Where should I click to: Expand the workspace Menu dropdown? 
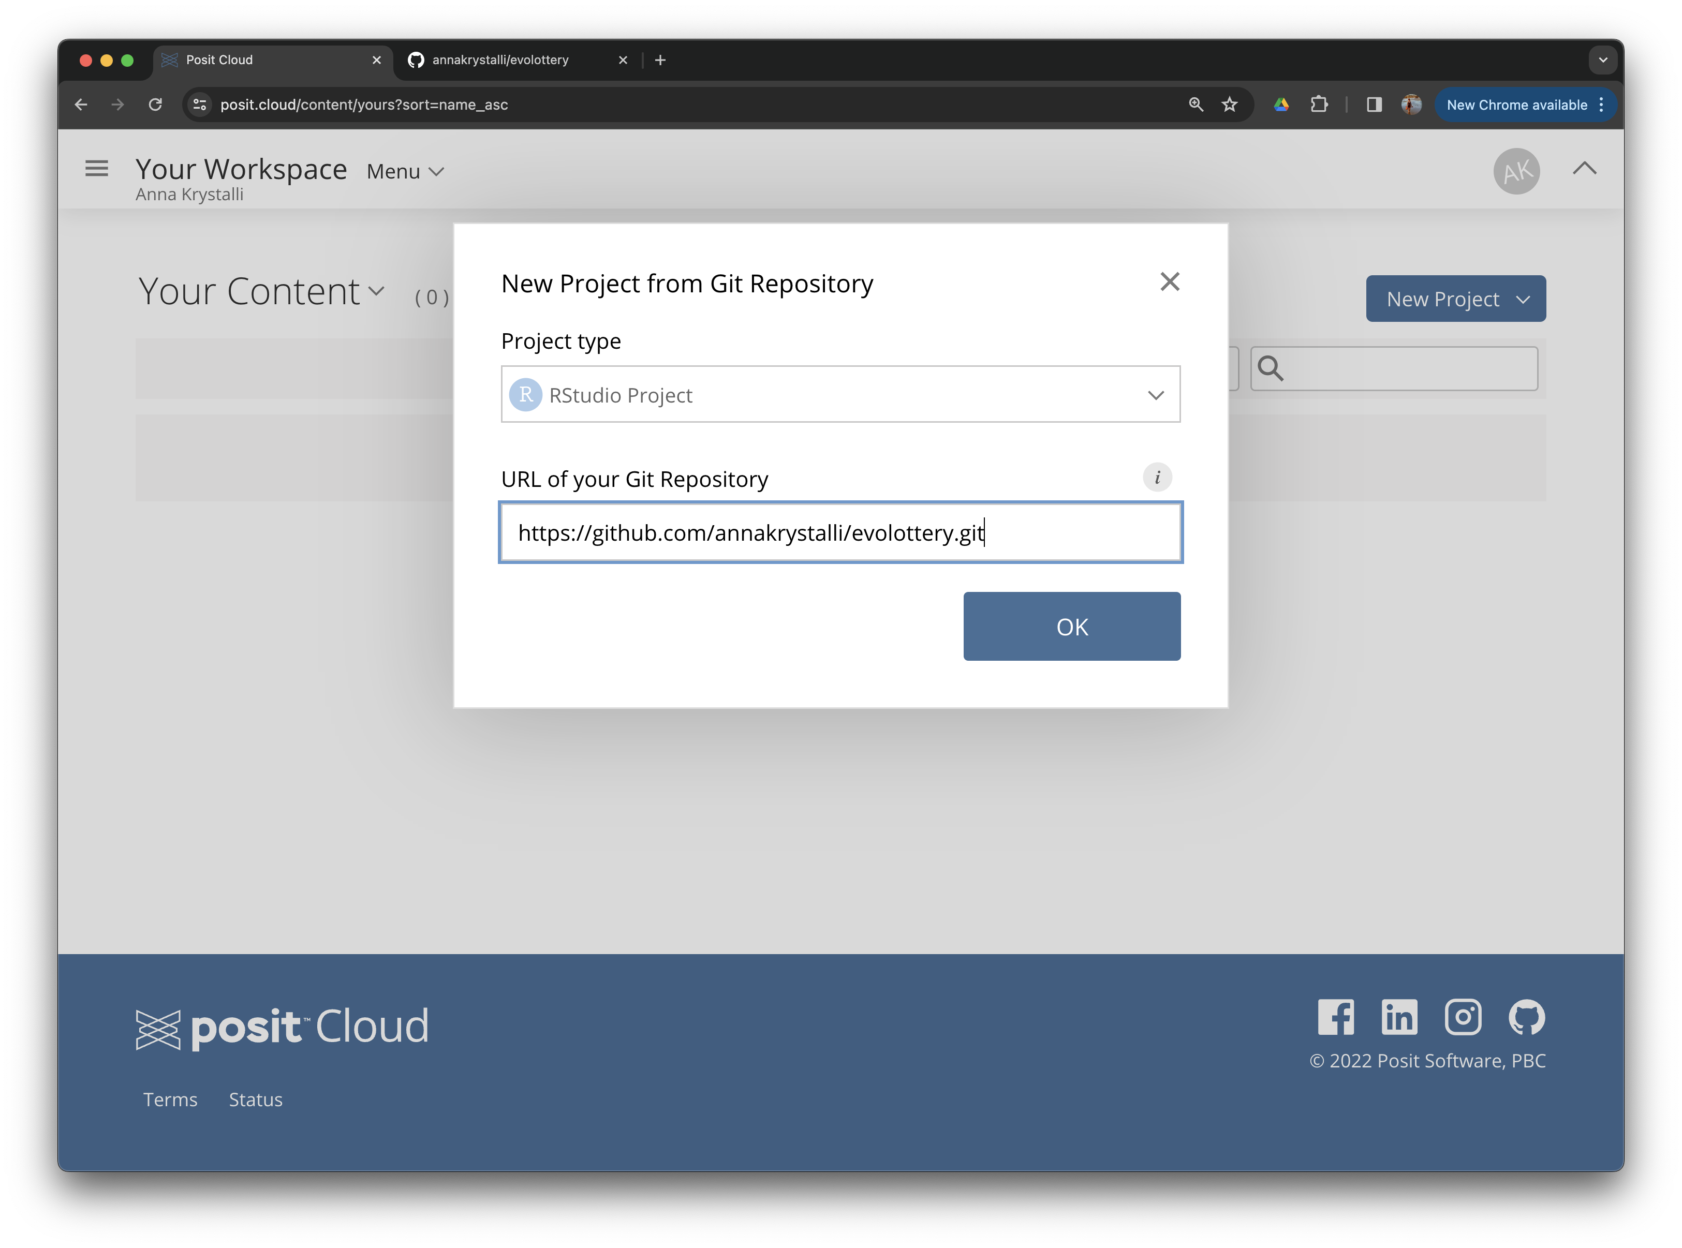coord(405,171)
